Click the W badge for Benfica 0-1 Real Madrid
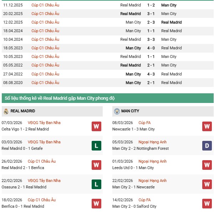Screen dimensions: 214x212 coord(96,203)
